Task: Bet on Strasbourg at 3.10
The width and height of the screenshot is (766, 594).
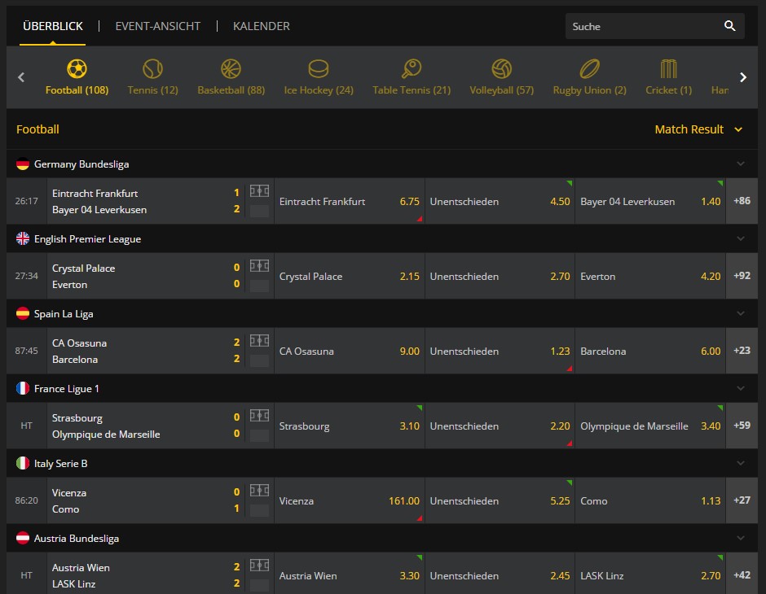Action: pos(350,426)
